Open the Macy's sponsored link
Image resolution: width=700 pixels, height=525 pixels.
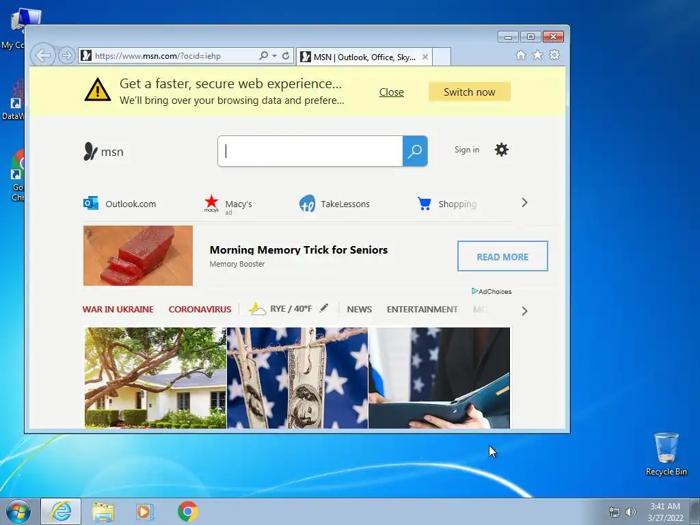click(238, 204)
